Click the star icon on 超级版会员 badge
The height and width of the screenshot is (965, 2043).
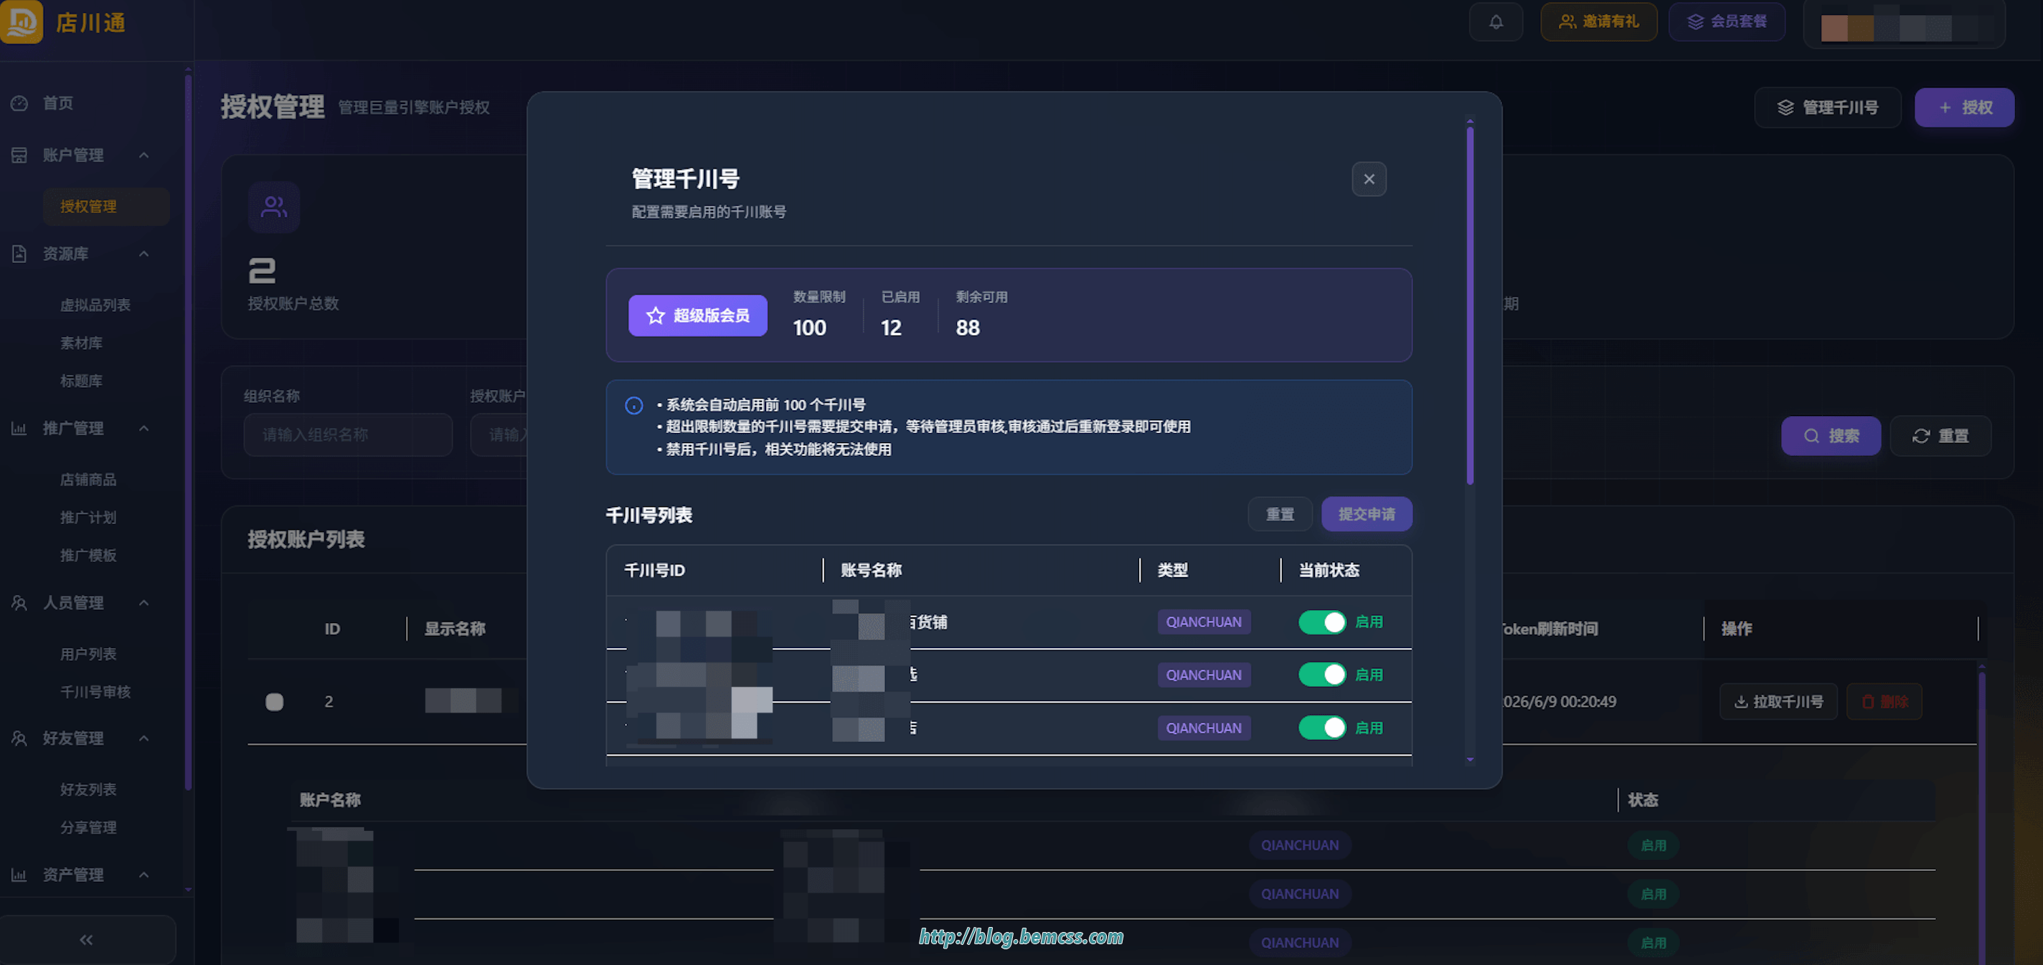655,315
